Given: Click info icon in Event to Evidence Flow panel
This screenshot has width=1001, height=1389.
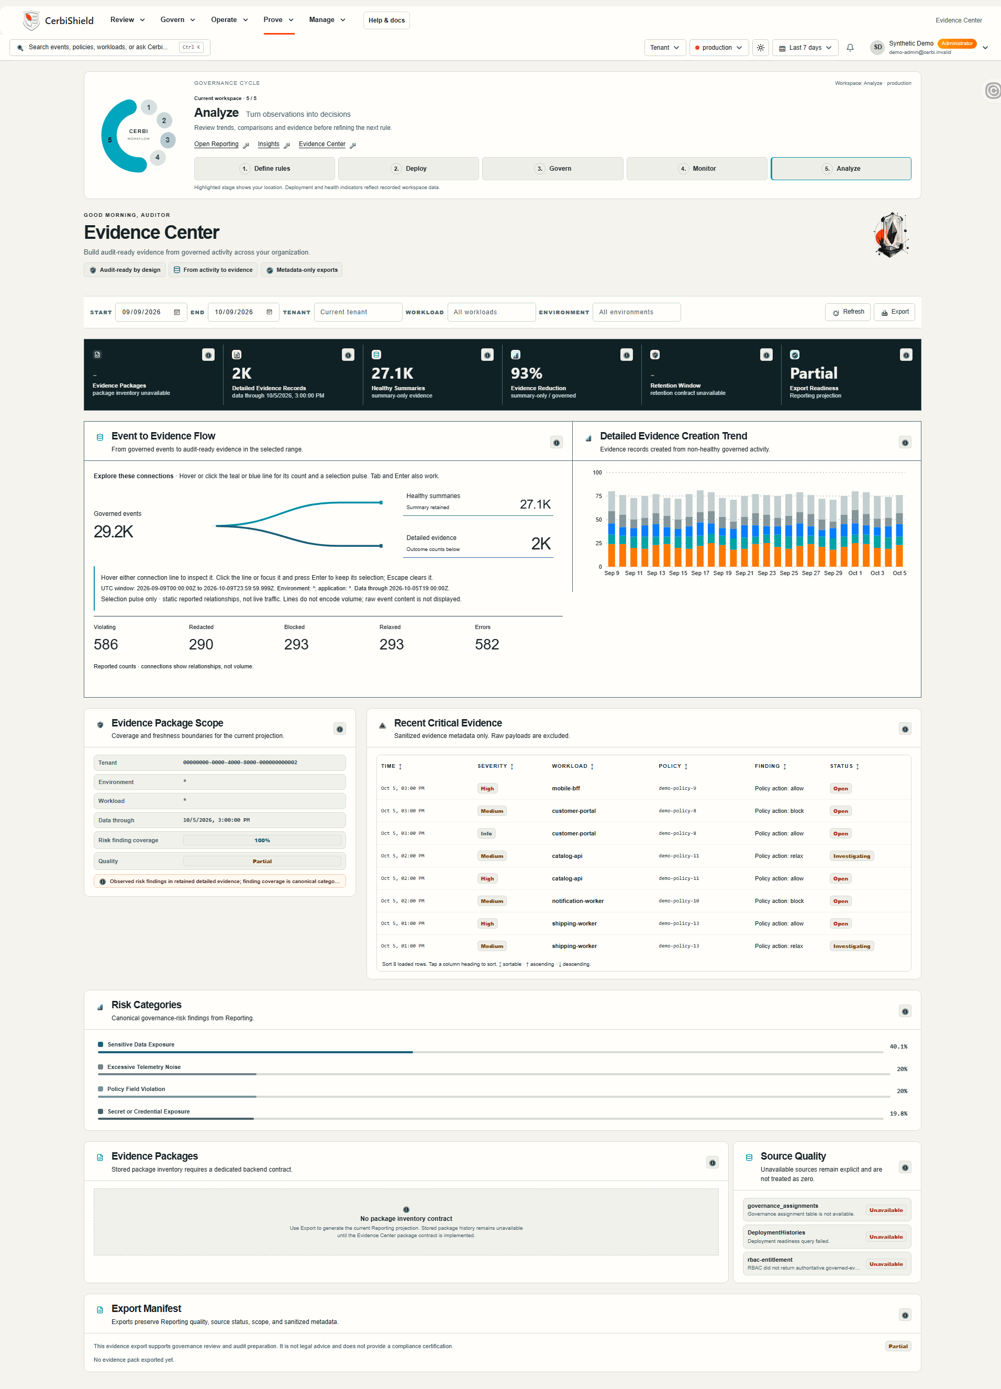Looking at the screenshot, I should (556, 442).
